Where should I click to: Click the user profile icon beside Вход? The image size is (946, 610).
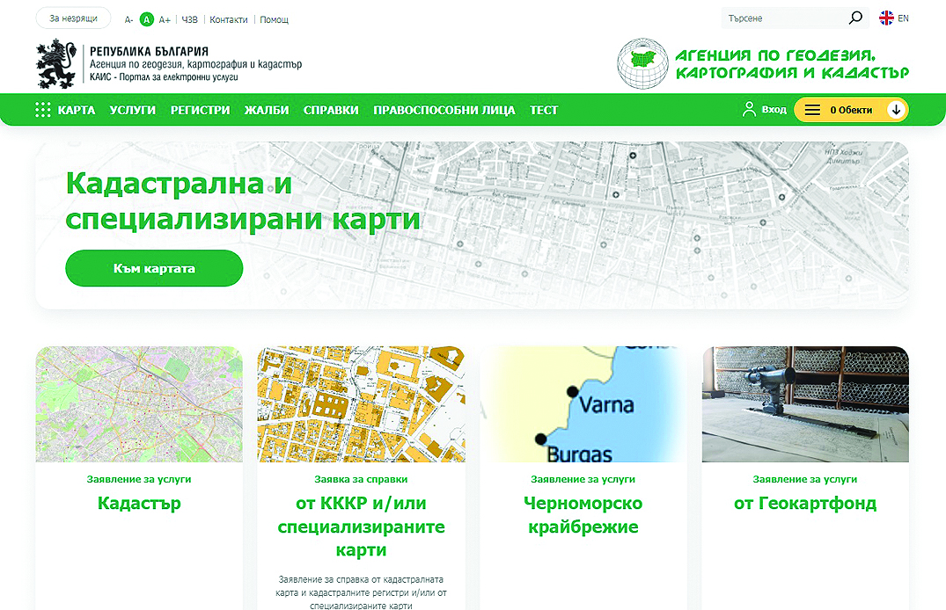click(x=749, y=110)
